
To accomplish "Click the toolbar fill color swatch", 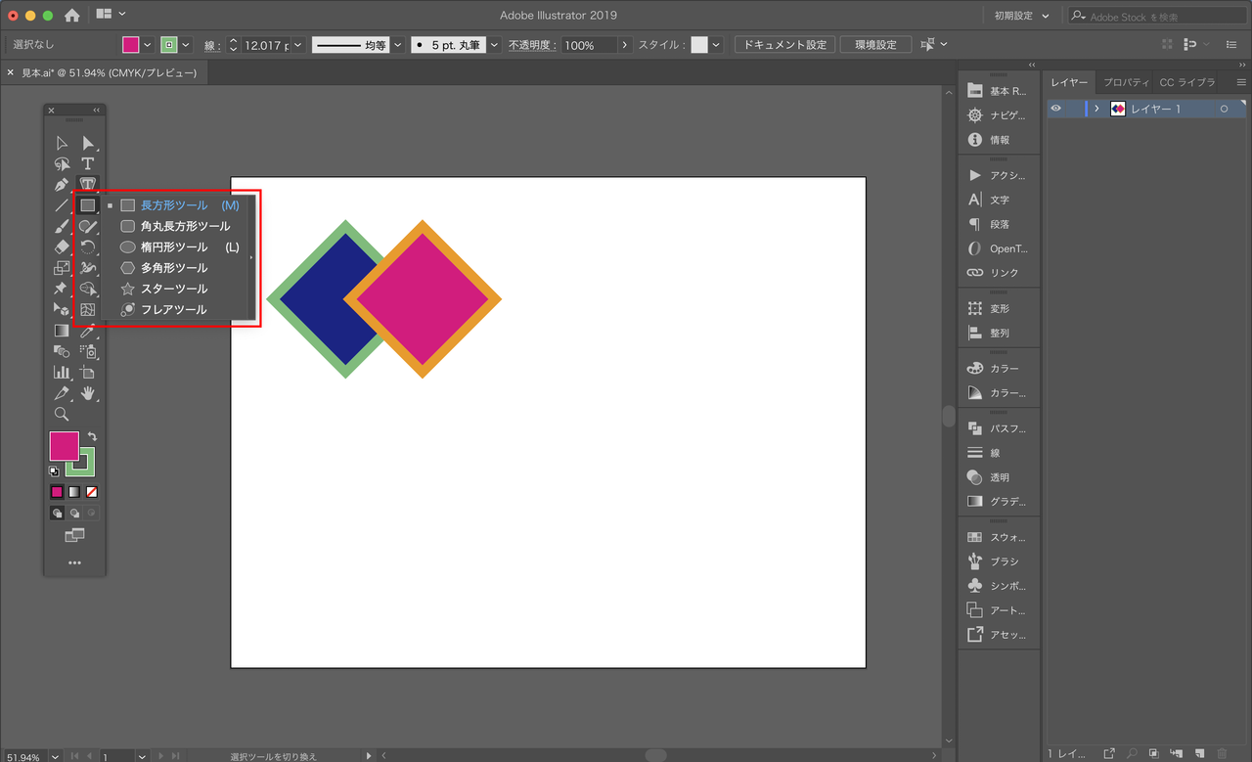I will pos(64,446).
